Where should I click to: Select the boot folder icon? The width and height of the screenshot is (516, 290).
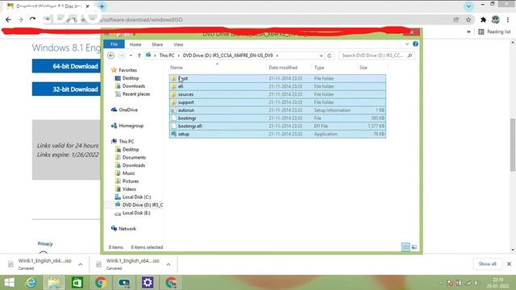174,78
